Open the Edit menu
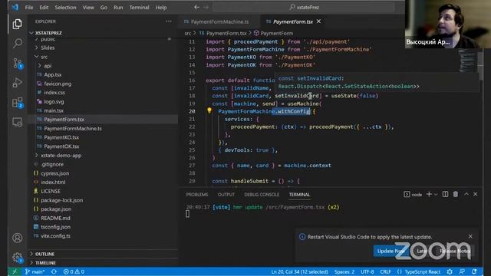The height and width of the screenshot is (276, 491). (x=44, y=7)
